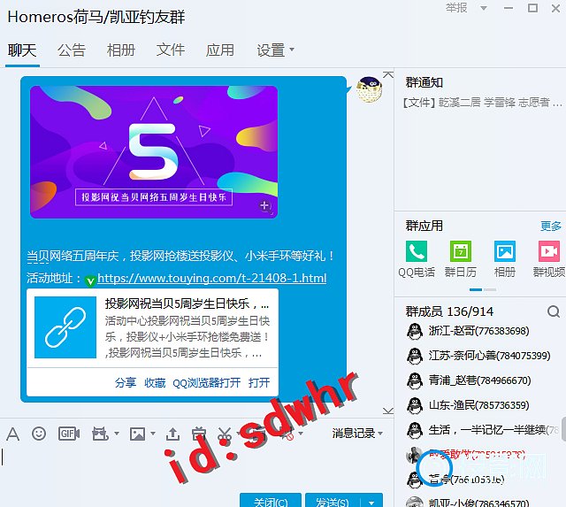Click the 关闭(C) button
The height and width of the screenshot is (507, 566).
point(271,502)
